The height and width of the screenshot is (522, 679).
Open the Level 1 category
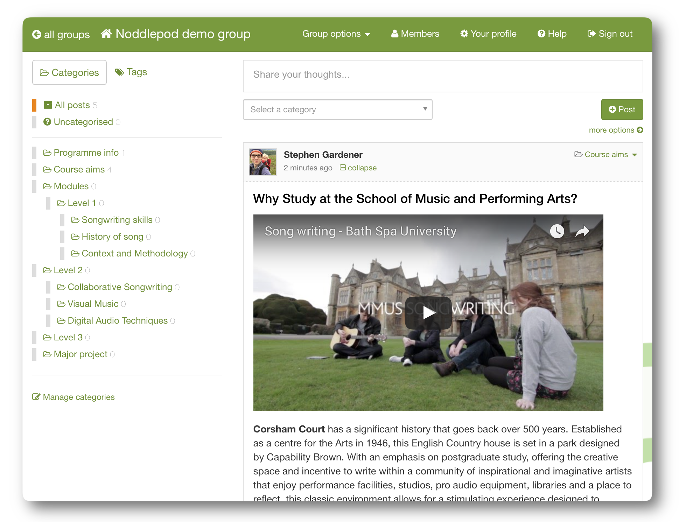tap(80, 203)
